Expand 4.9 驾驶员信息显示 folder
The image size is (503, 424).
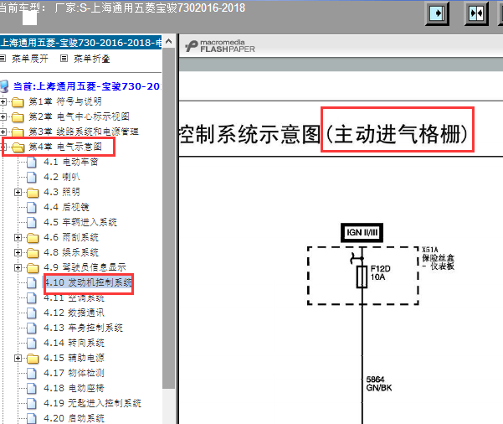[x=18, y=268]
